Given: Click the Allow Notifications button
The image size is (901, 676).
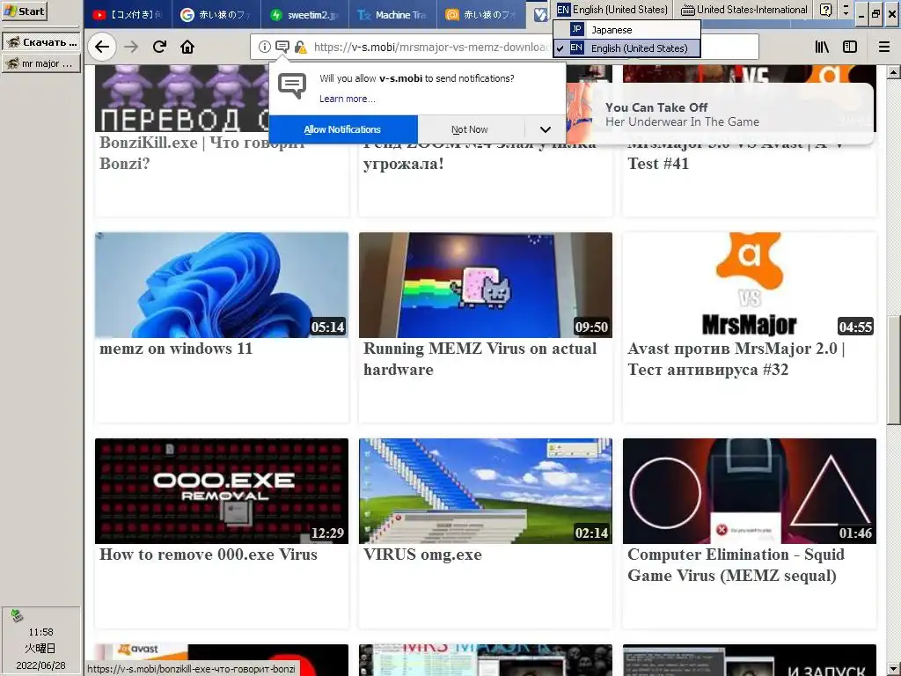Looking at the screenshot, I should click(343, 129).
